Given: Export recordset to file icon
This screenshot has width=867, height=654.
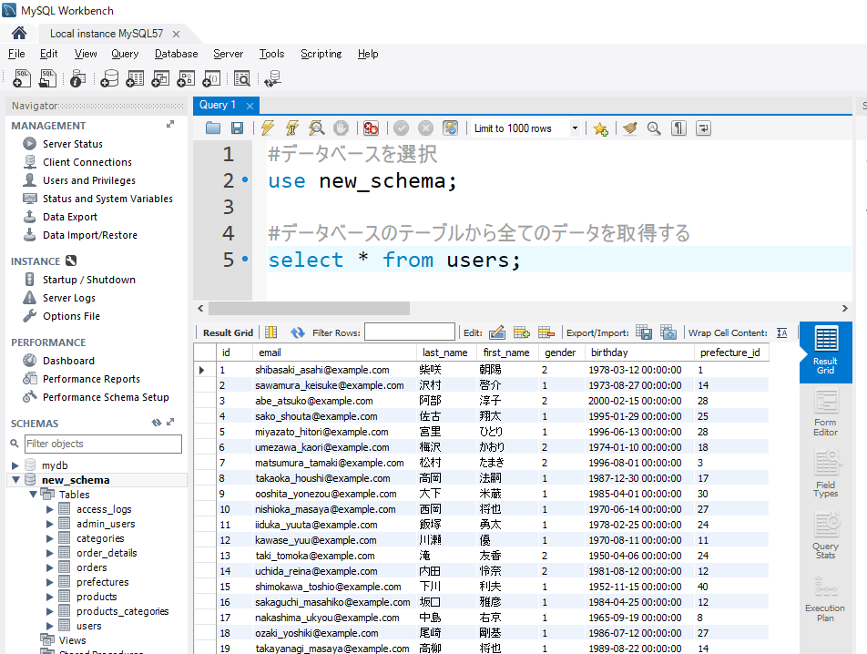Looking at the screenshot, I should pyautogui.click(x=644, y=332).
